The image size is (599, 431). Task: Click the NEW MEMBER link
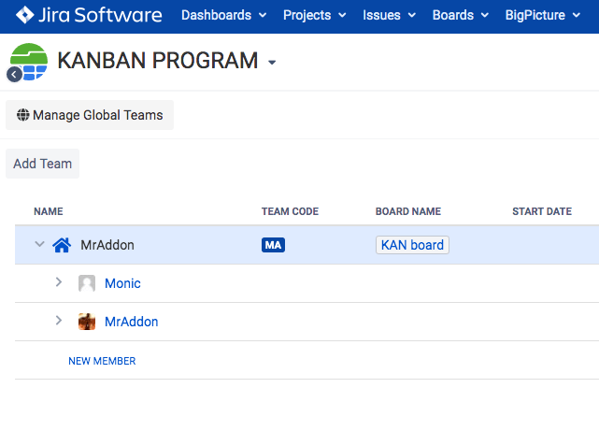pos(102,361)
